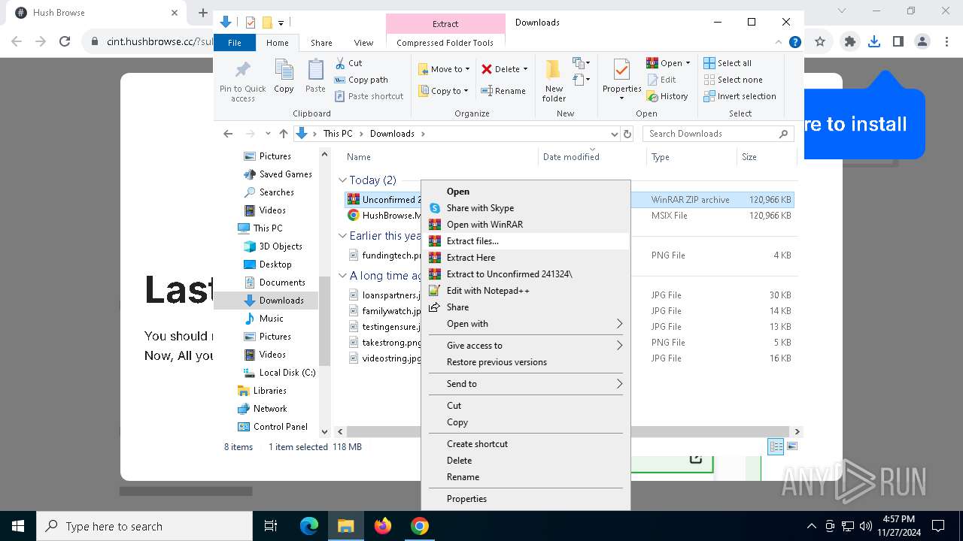This screenshot has width=963, height=541.
Task: Open Microsoft Edge from taskbar
Action: click(x=309, y=526)
